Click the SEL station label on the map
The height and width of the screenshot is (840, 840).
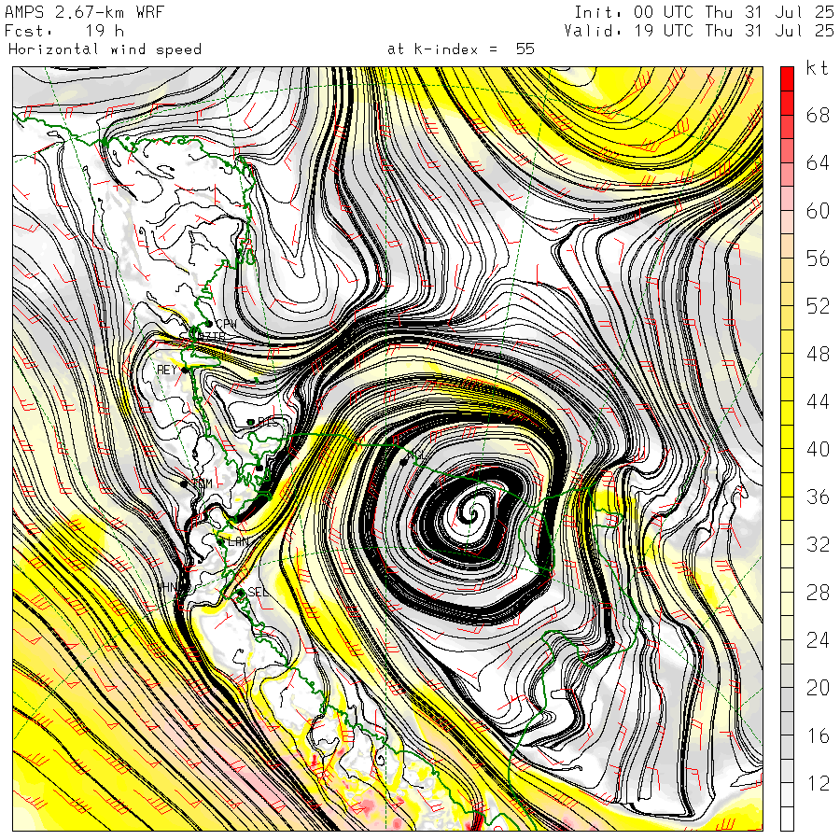point(258,592)
